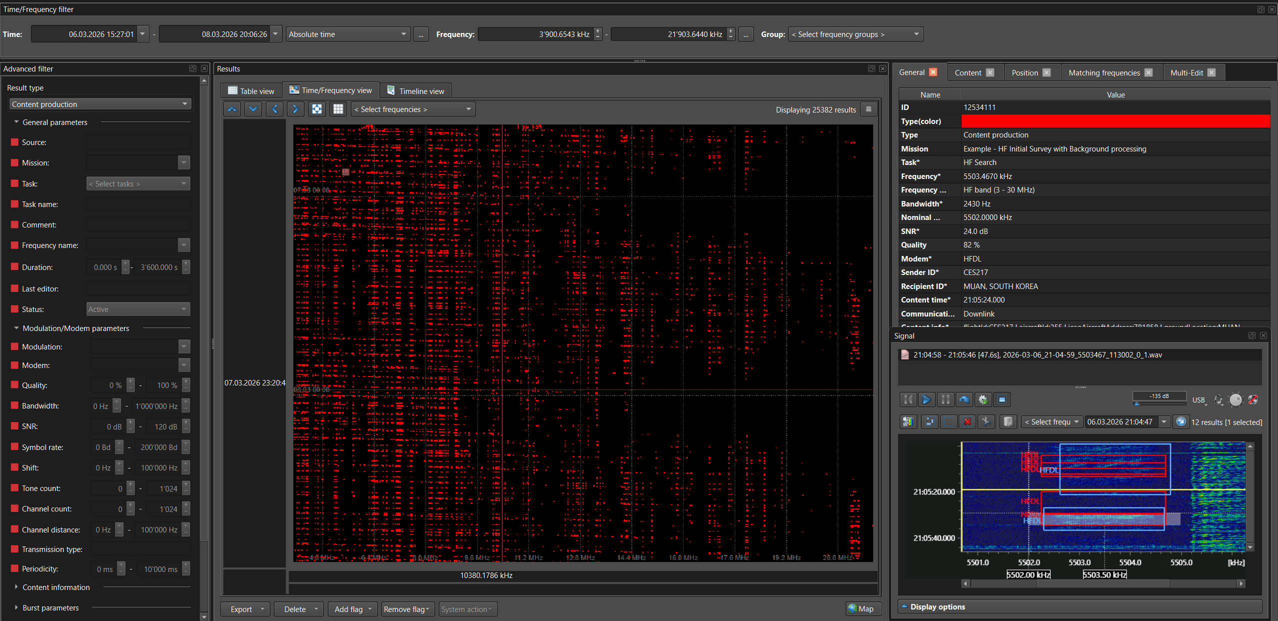Image resolution: width=1278 pixels, height=621 pixels.
Task: Toggle the grid icon in Results toolbar
Action: [x=338, y=109]
